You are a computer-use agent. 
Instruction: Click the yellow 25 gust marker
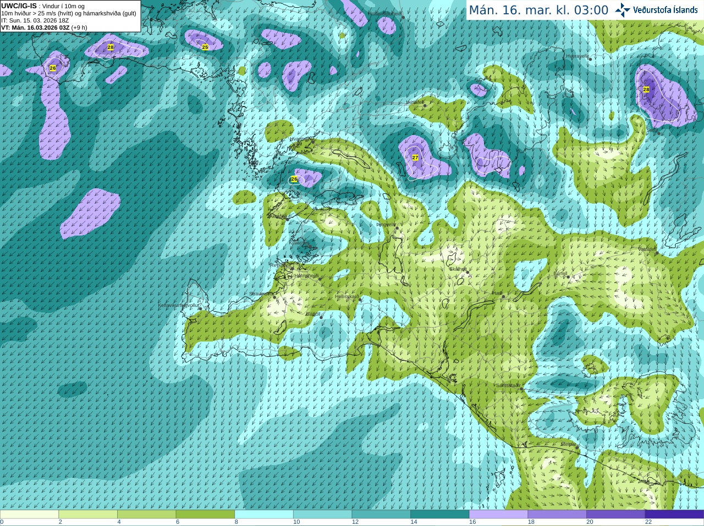205,47
